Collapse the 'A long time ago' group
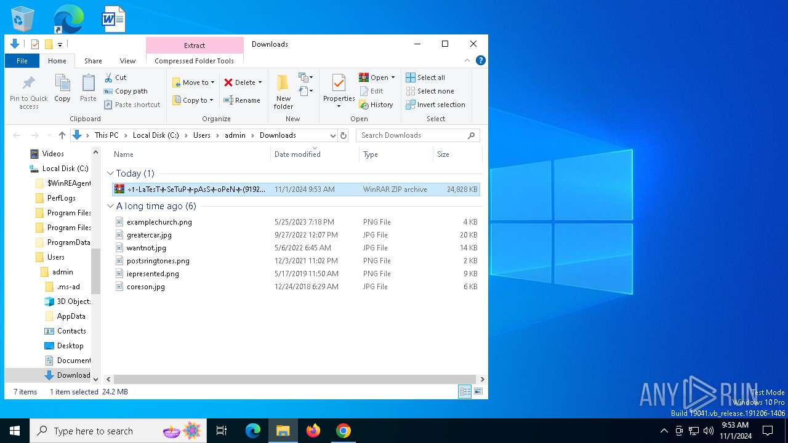Image resolution: width=788 pixels, height=443 pixels. (110, 206)
